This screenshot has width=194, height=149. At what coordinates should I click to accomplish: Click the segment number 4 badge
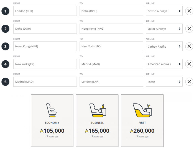click(5, 64)
